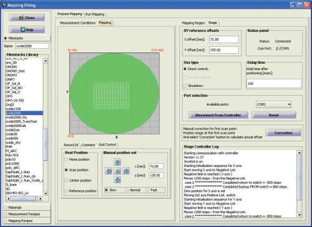Click the down arrow stage move icon
The height and width of the screenshot is (227, 312).
coord(117,179)
